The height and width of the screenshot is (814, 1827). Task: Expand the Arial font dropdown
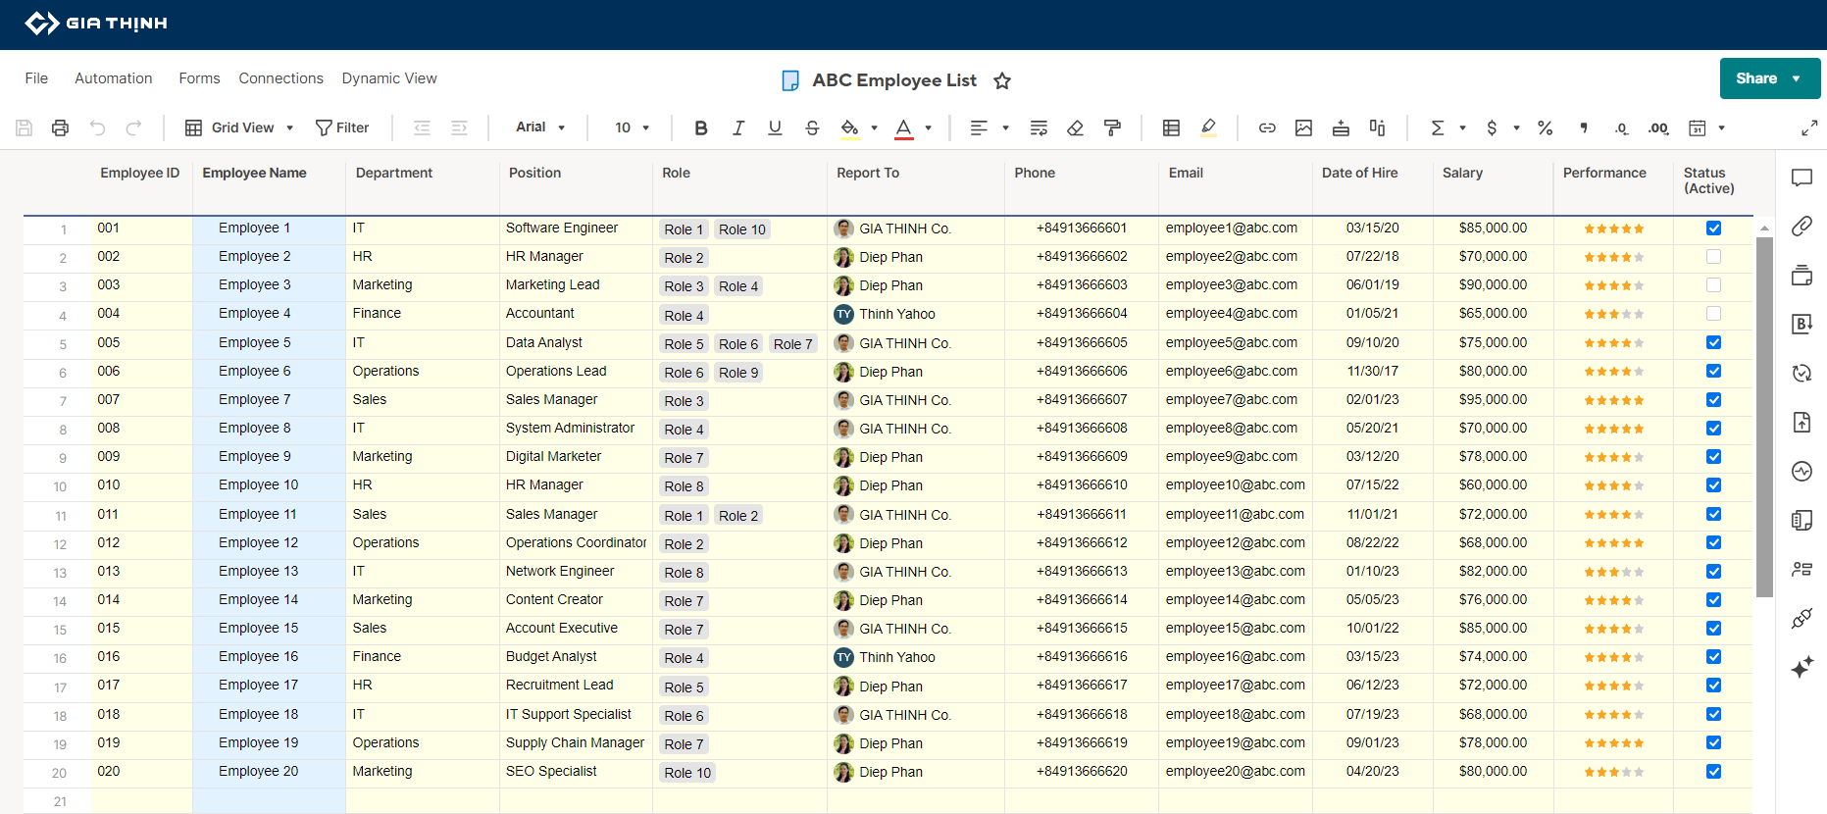coord(540,127)
